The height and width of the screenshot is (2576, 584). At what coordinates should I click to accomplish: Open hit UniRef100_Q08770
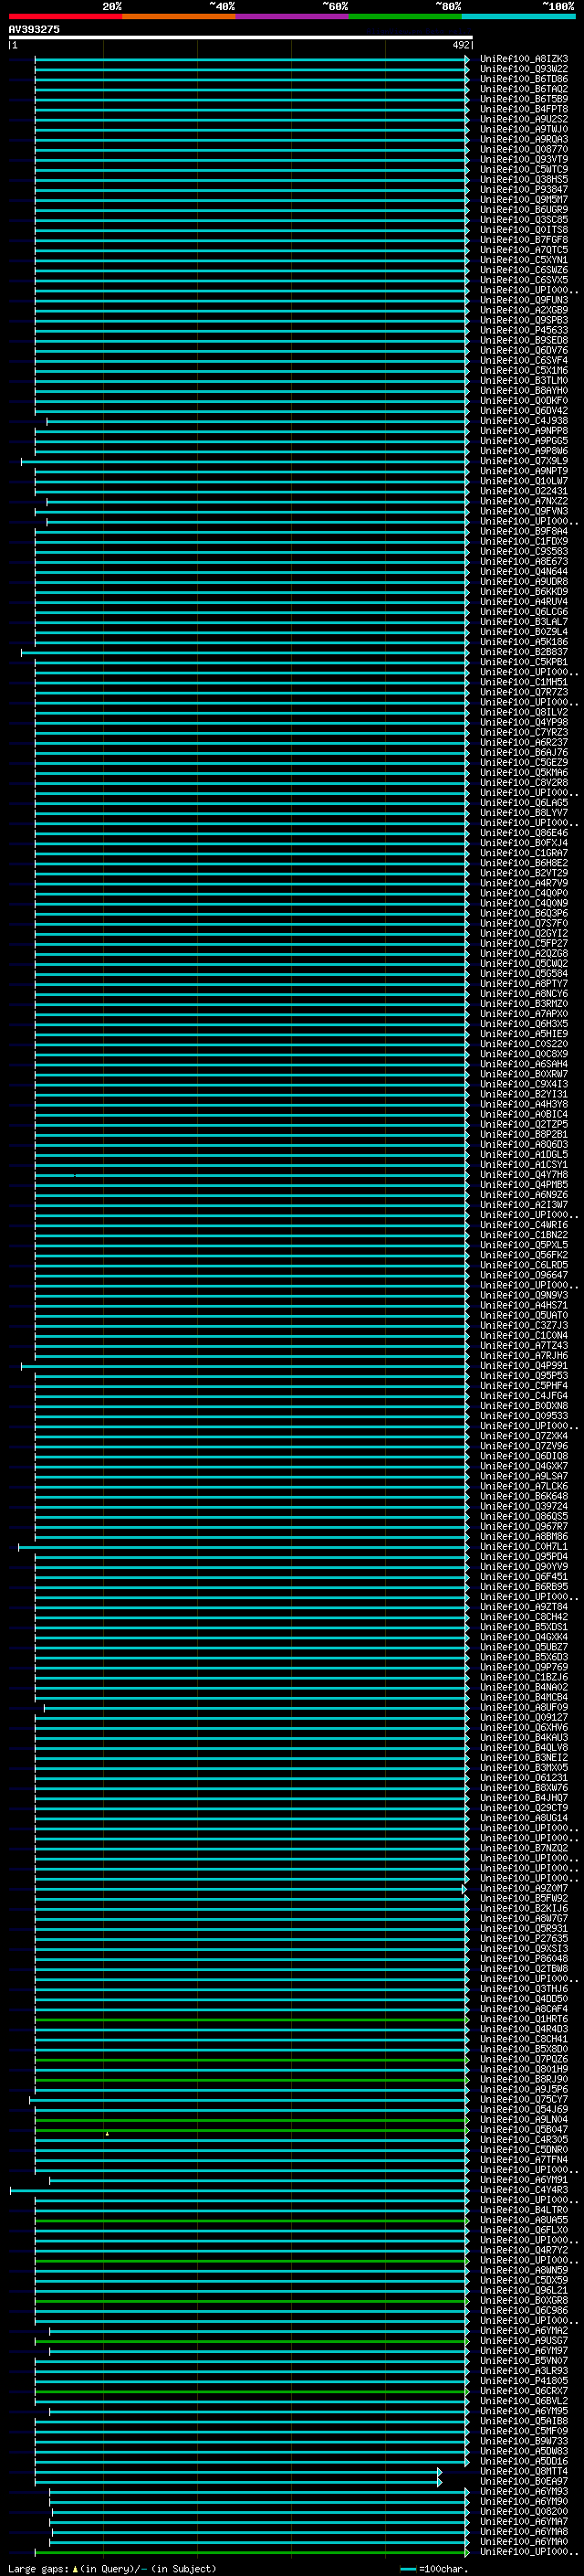[x=523, y=149]
